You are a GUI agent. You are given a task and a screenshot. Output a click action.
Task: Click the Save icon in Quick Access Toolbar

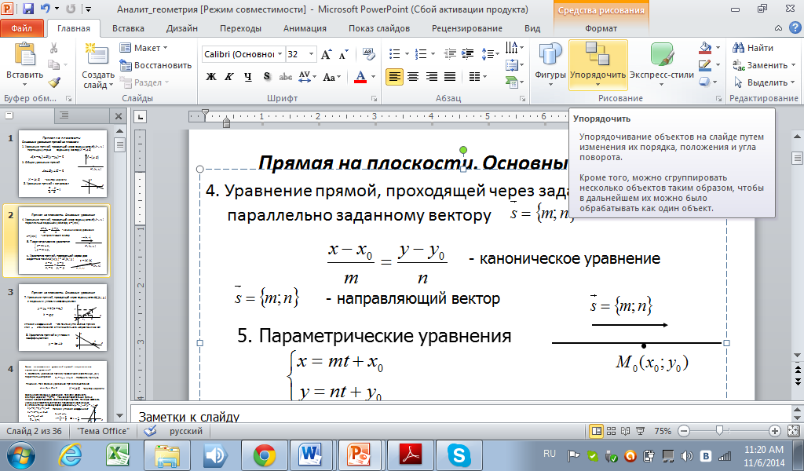click(28, 9)
